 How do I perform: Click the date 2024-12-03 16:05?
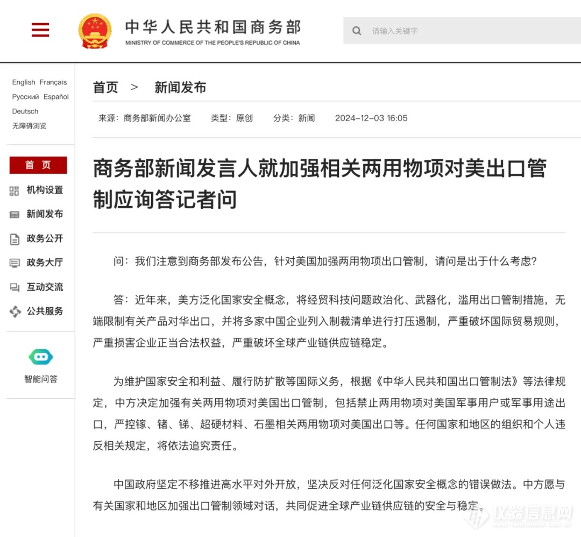tap(371, 118)
